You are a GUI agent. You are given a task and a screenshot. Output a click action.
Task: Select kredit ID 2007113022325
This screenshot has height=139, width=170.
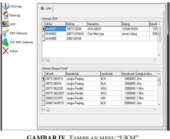tap(55, 88)
